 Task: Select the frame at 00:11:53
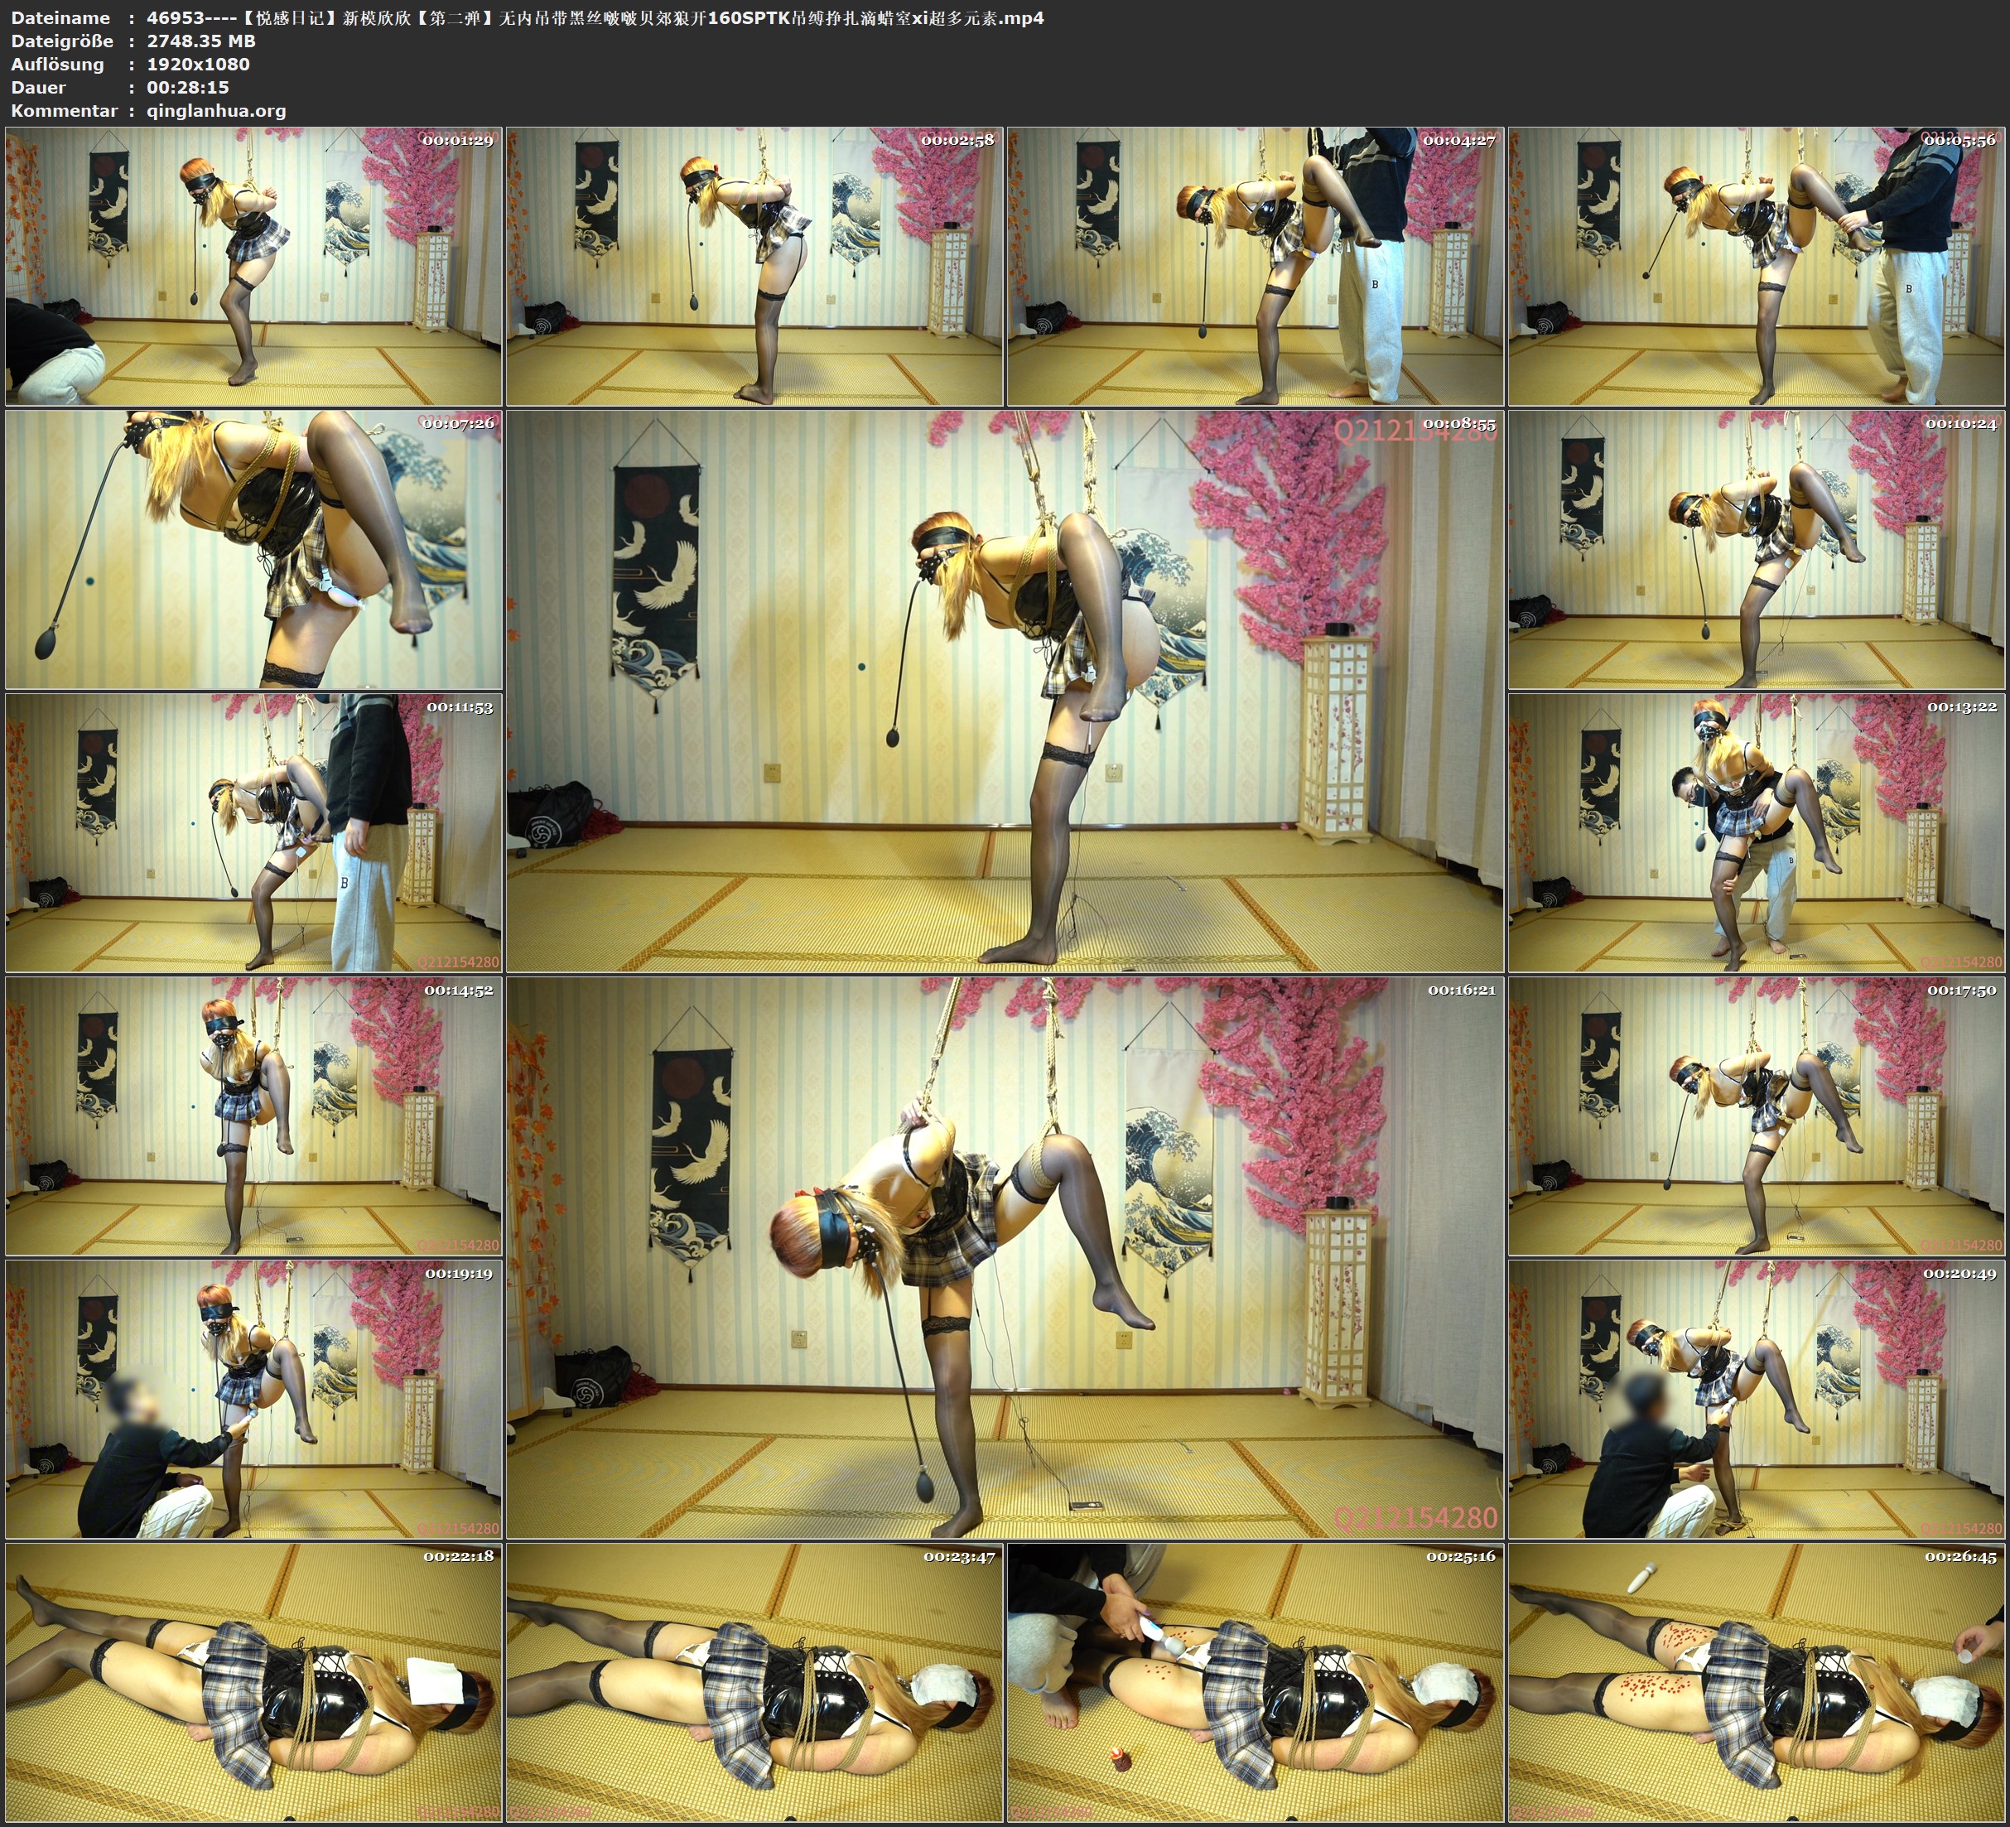click(x=253, y=832)
